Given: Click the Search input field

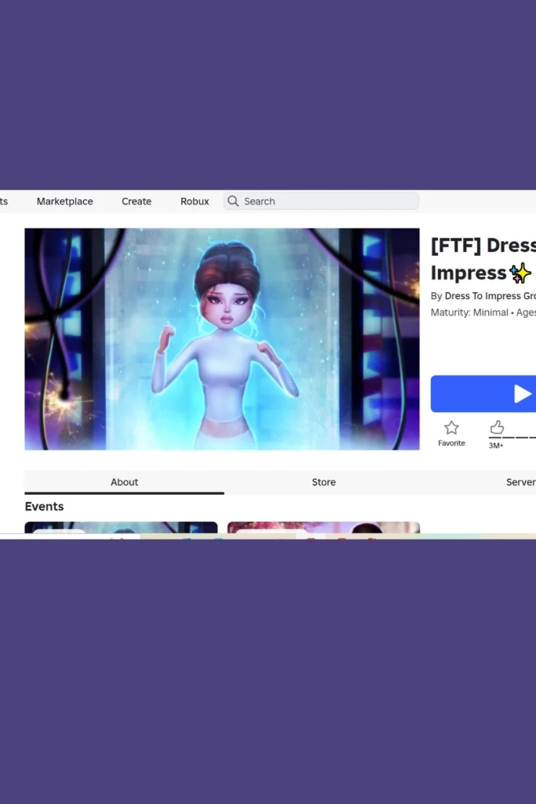Looking at the screenshot, I should click(321, 201).
